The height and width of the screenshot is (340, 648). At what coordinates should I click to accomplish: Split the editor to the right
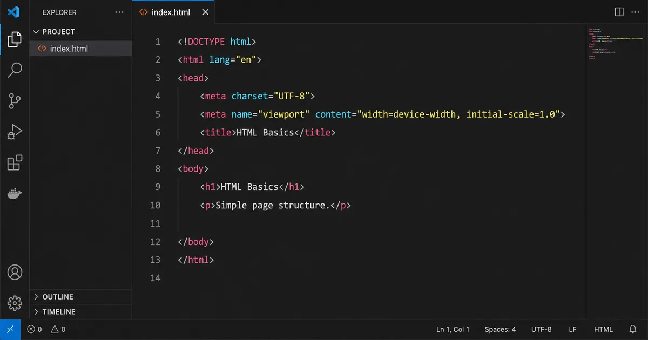[619, 12]
